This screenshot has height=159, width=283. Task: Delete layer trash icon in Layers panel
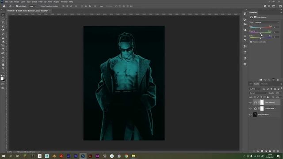[x=278, y=151]
